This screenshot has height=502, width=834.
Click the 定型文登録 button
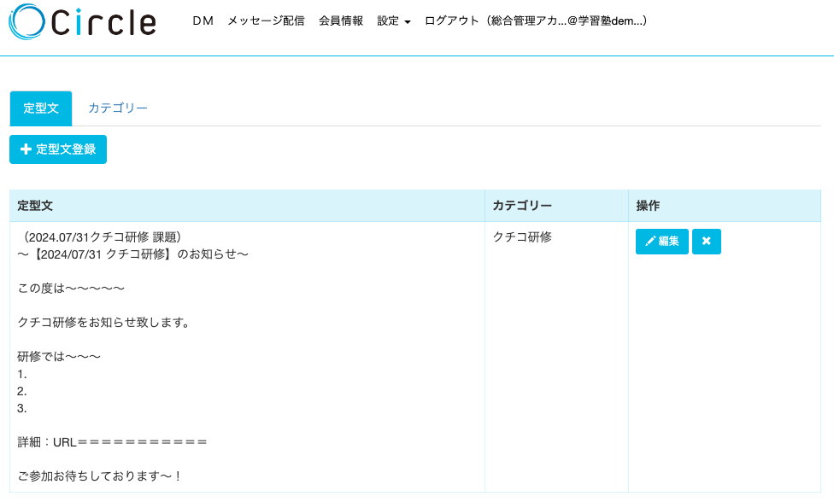[58, 149]
